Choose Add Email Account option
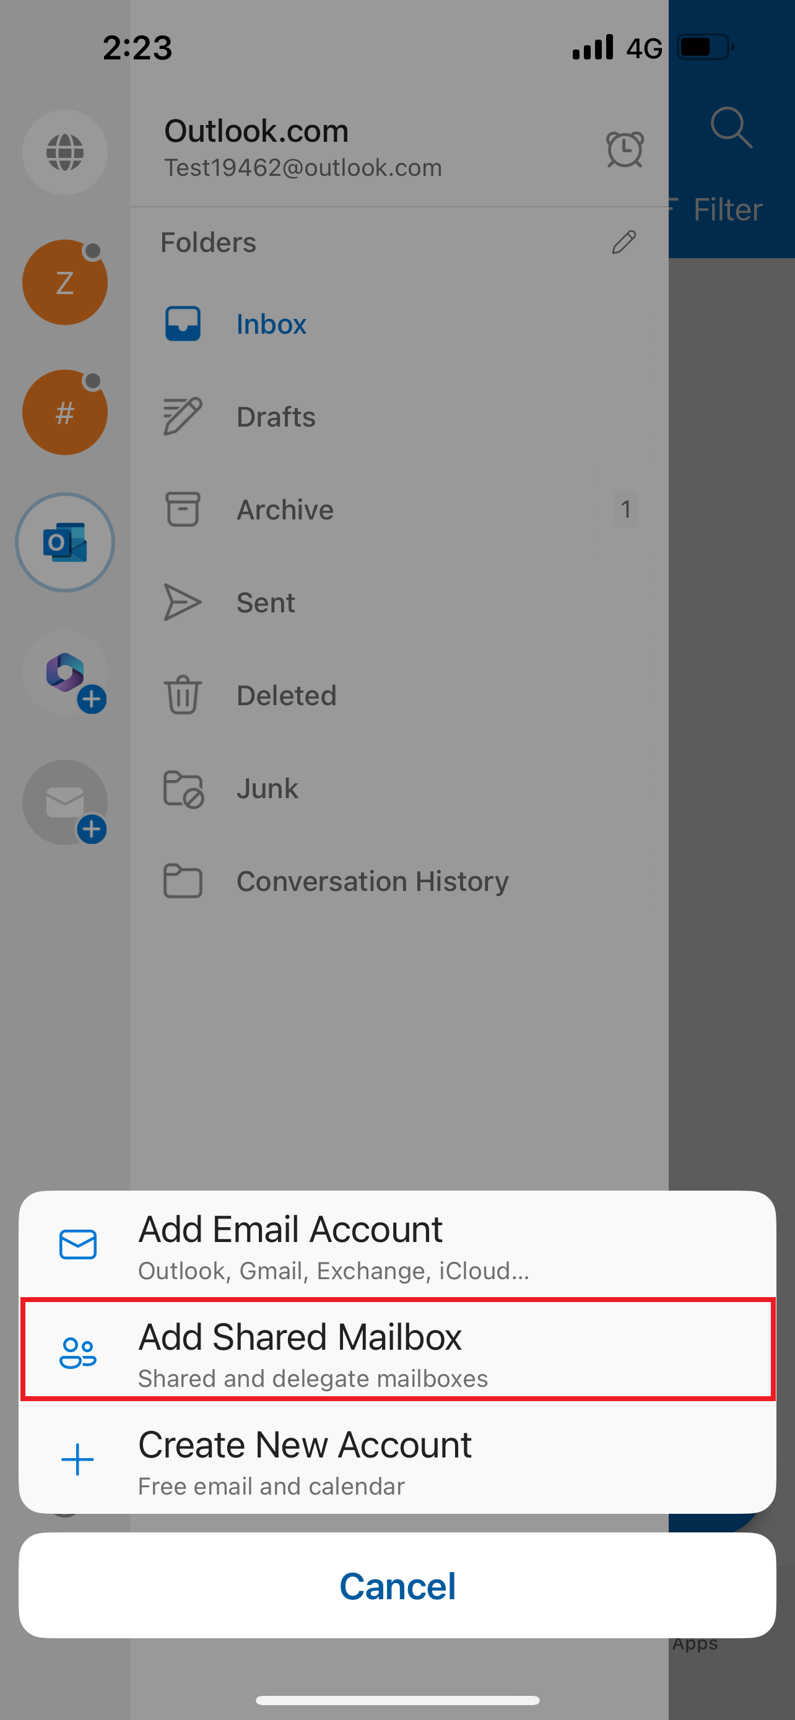The image size is (795, 1720). pos(397,1244)
